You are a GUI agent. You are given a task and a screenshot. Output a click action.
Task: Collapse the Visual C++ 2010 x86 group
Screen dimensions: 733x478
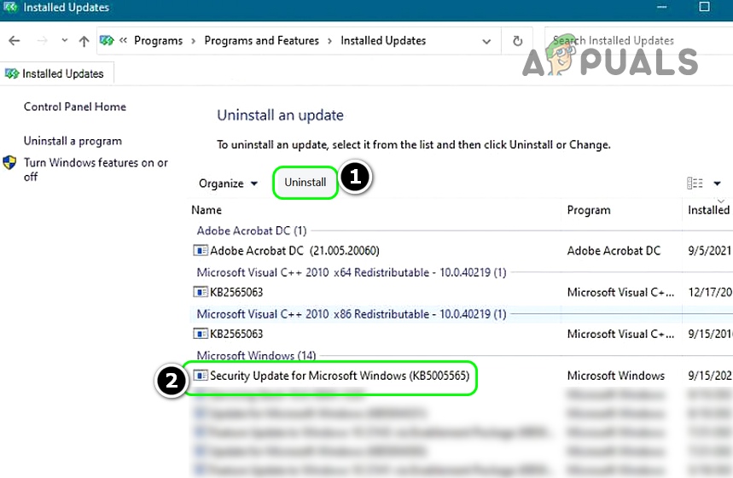coord(351,314)
